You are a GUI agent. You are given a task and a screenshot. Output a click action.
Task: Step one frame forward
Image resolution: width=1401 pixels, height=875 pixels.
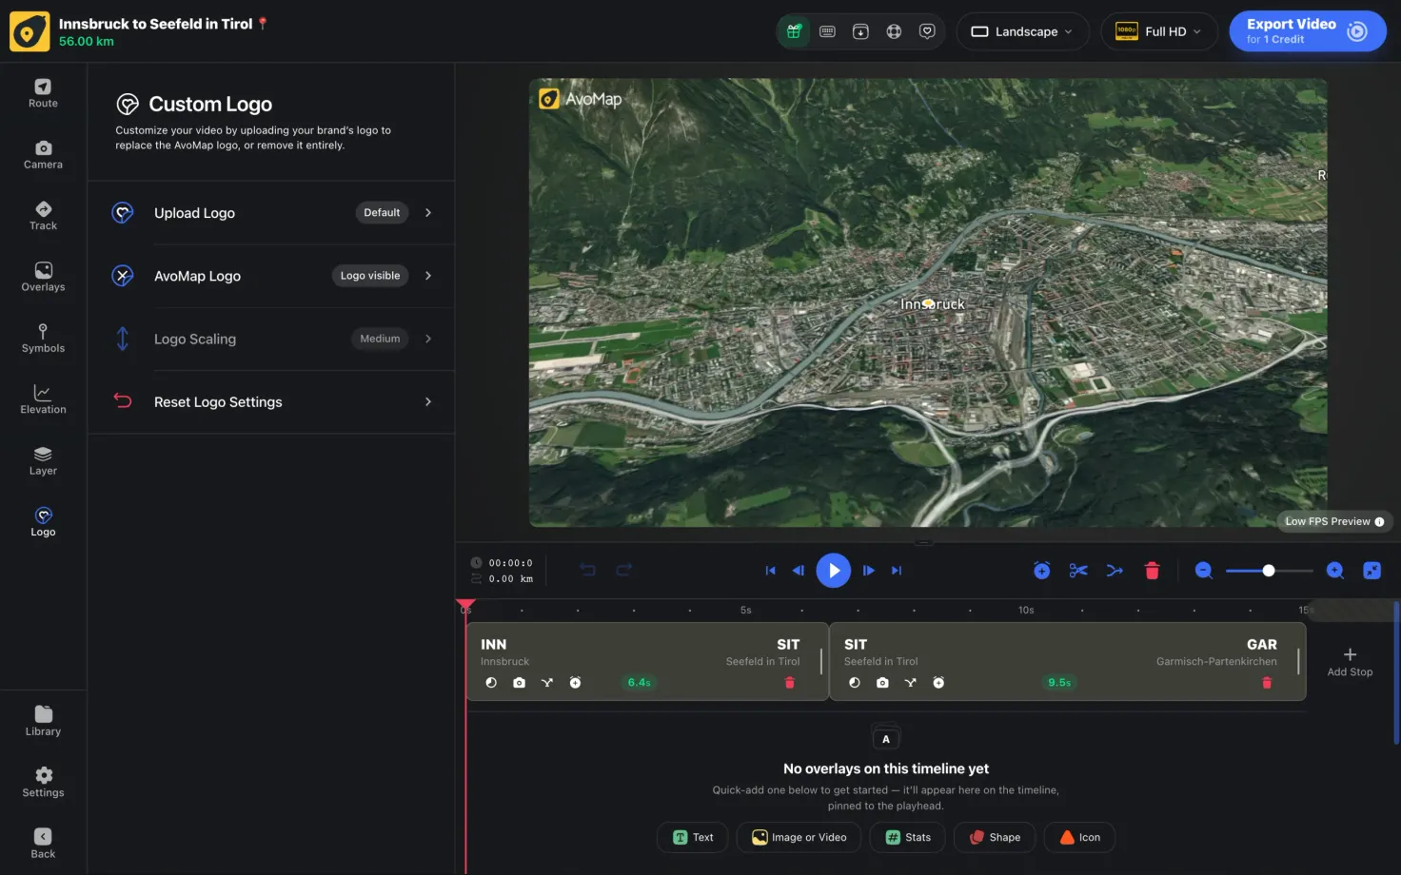[x=868, y=571]
